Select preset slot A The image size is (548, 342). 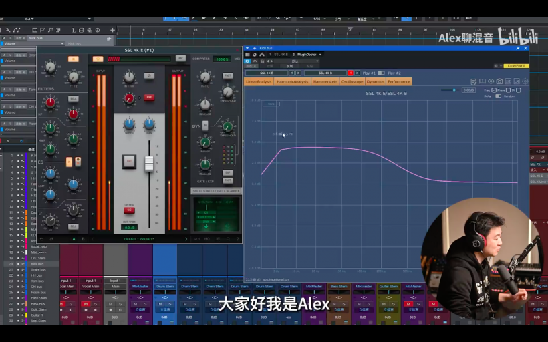pos(74,239)
